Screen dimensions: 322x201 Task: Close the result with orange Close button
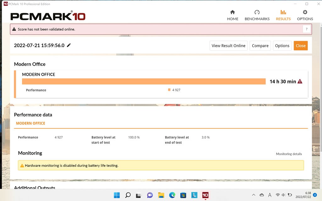click(301, 46)
